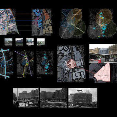Image resolution: width=117 pixels, height=117 pixels.
Task: Select the 'Bus stop' caption
Action: [39, 78]
